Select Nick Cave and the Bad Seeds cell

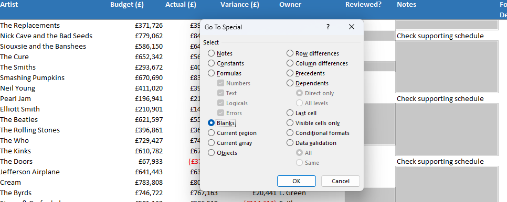pos(46,36)
